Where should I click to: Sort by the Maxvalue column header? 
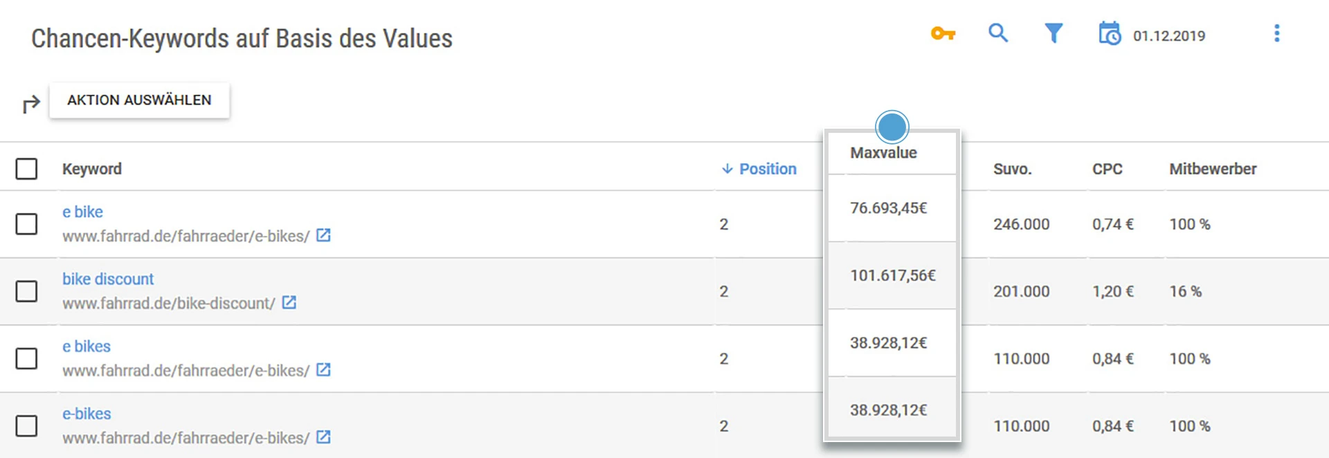click(x=884, y=153)
